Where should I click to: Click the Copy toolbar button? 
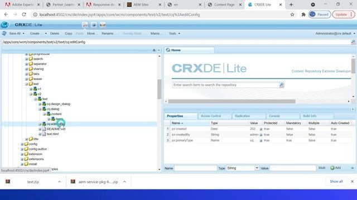point(68,33)
